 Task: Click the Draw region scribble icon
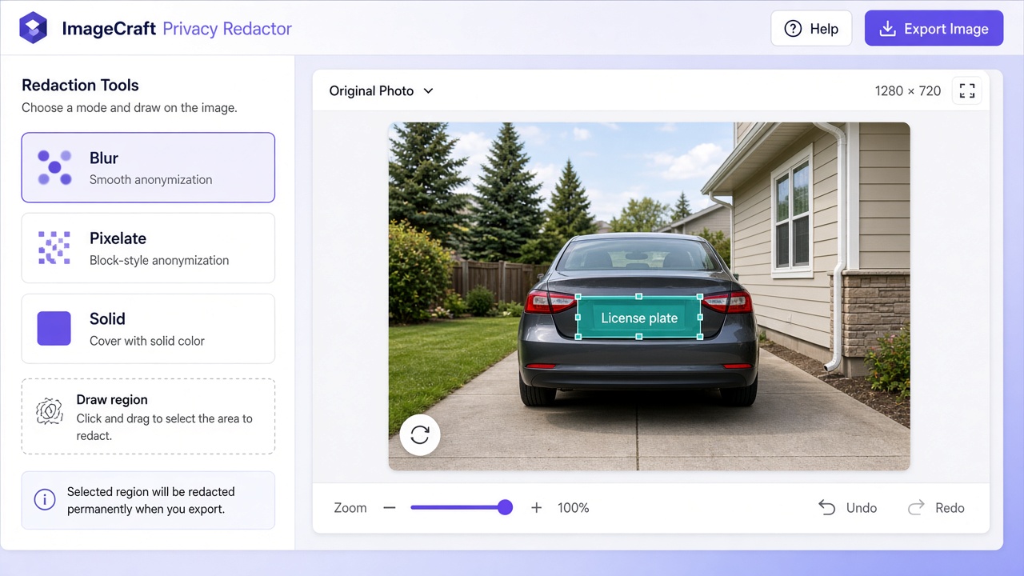tap(50, 410)
